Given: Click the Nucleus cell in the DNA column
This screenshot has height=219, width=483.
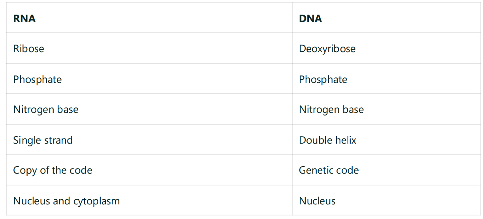Looking at the screenshot, I should point(317,201).
